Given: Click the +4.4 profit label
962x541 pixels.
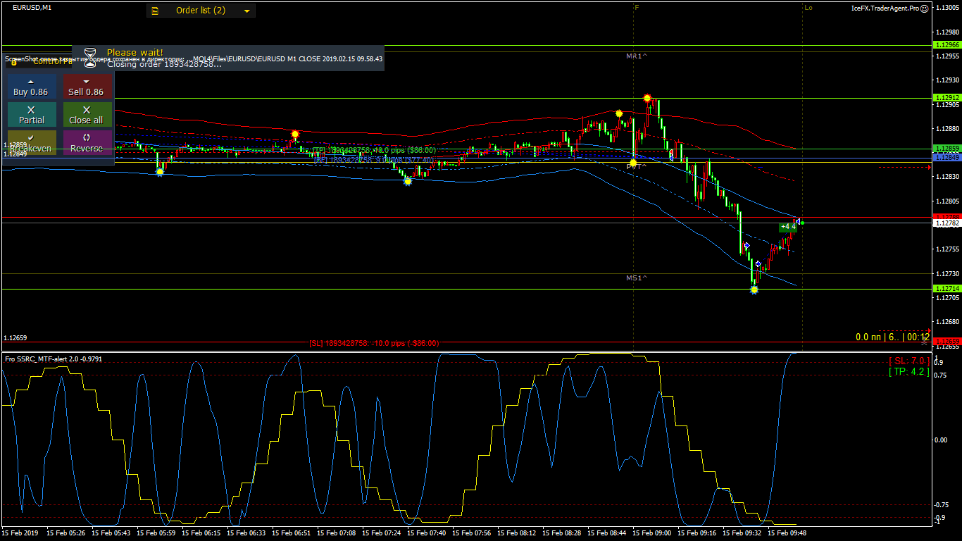Looking at the screenshot, I should [788, 227].
